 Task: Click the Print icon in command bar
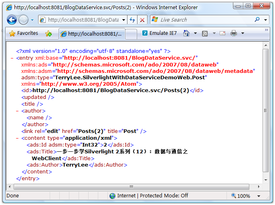pyautogui.click(x=234, y=34)
